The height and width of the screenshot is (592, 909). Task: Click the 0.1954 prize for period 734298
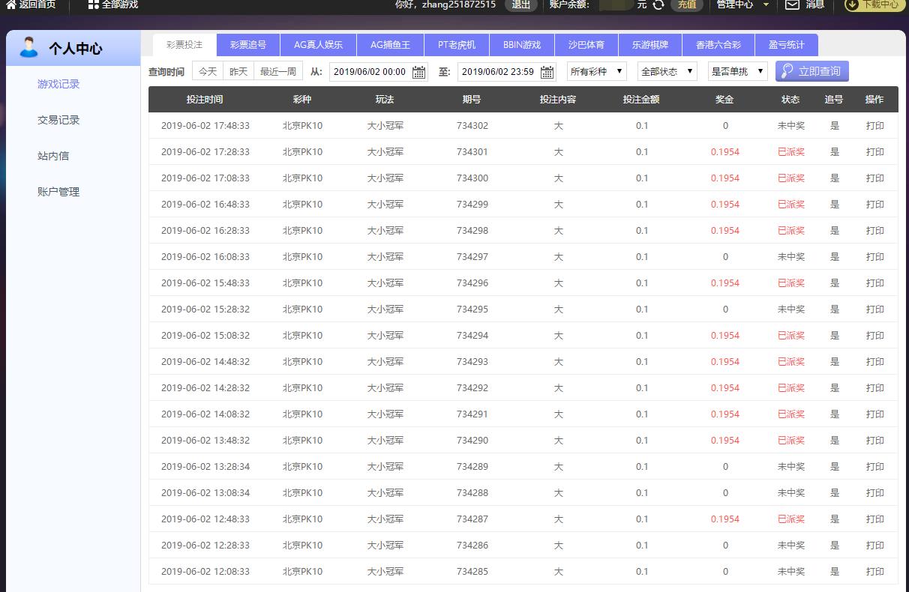click(725, 231)
